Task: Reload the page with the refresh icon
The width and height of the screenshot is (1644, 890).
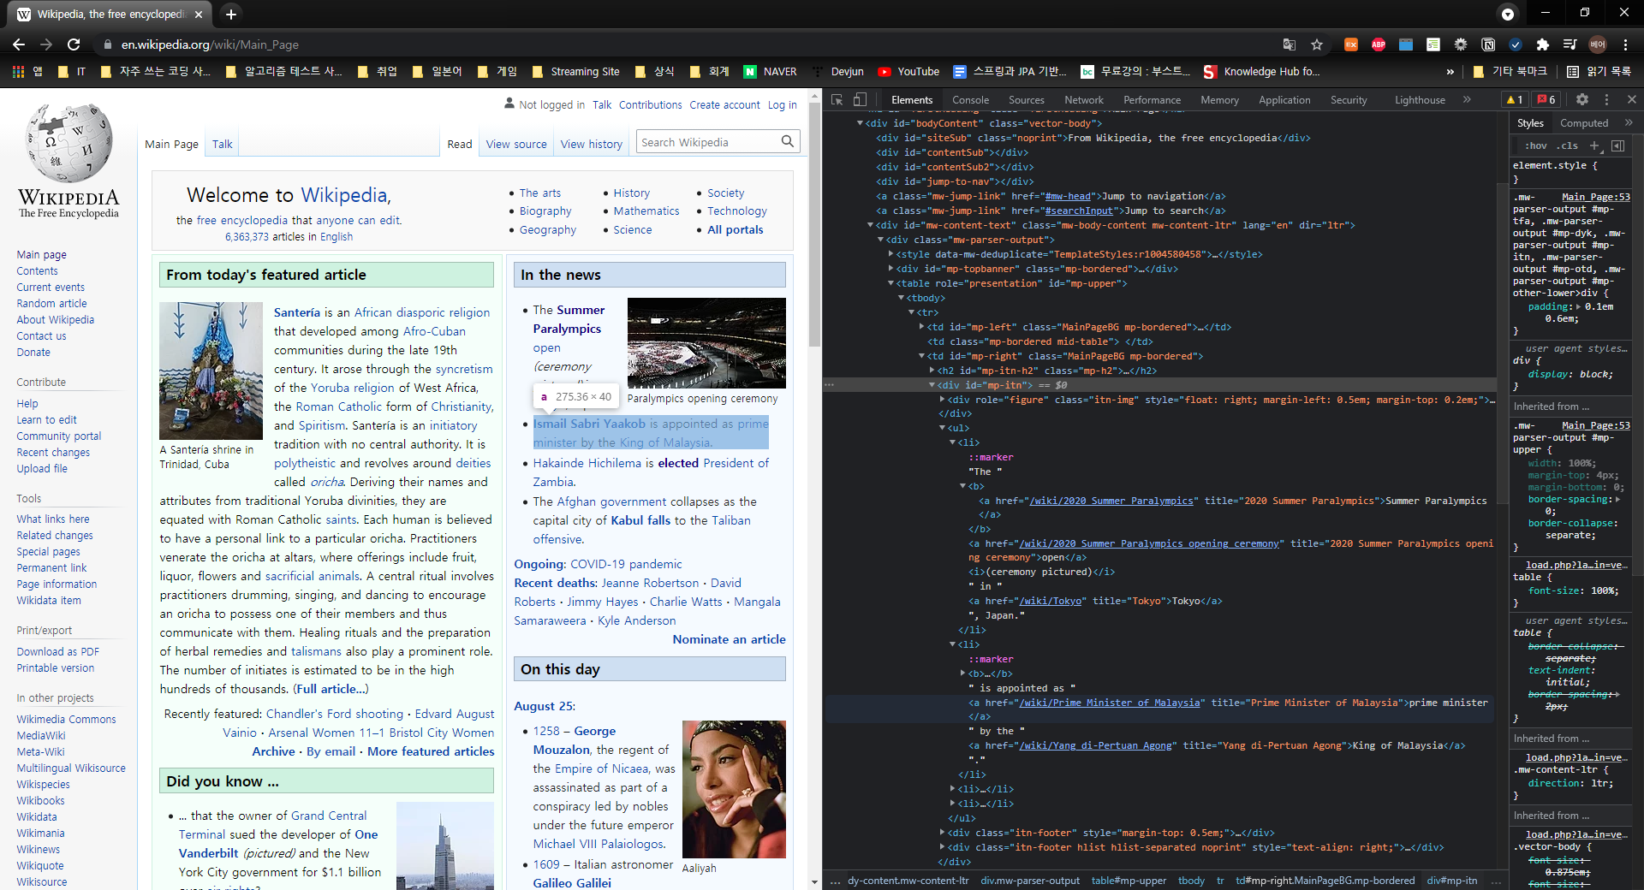Action: click(74, 44)
